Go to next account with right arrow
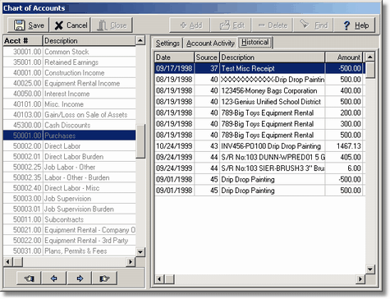 click(x=80, y=278)
